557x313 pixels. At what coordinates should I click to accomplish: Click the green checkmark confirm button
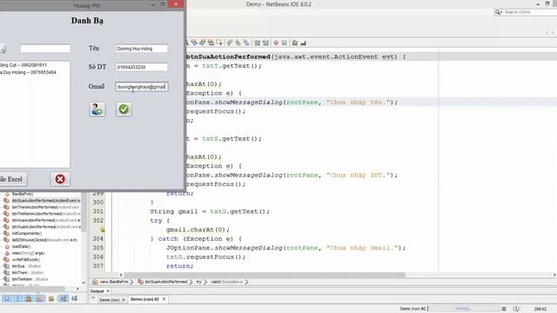(x=124, y=110)
